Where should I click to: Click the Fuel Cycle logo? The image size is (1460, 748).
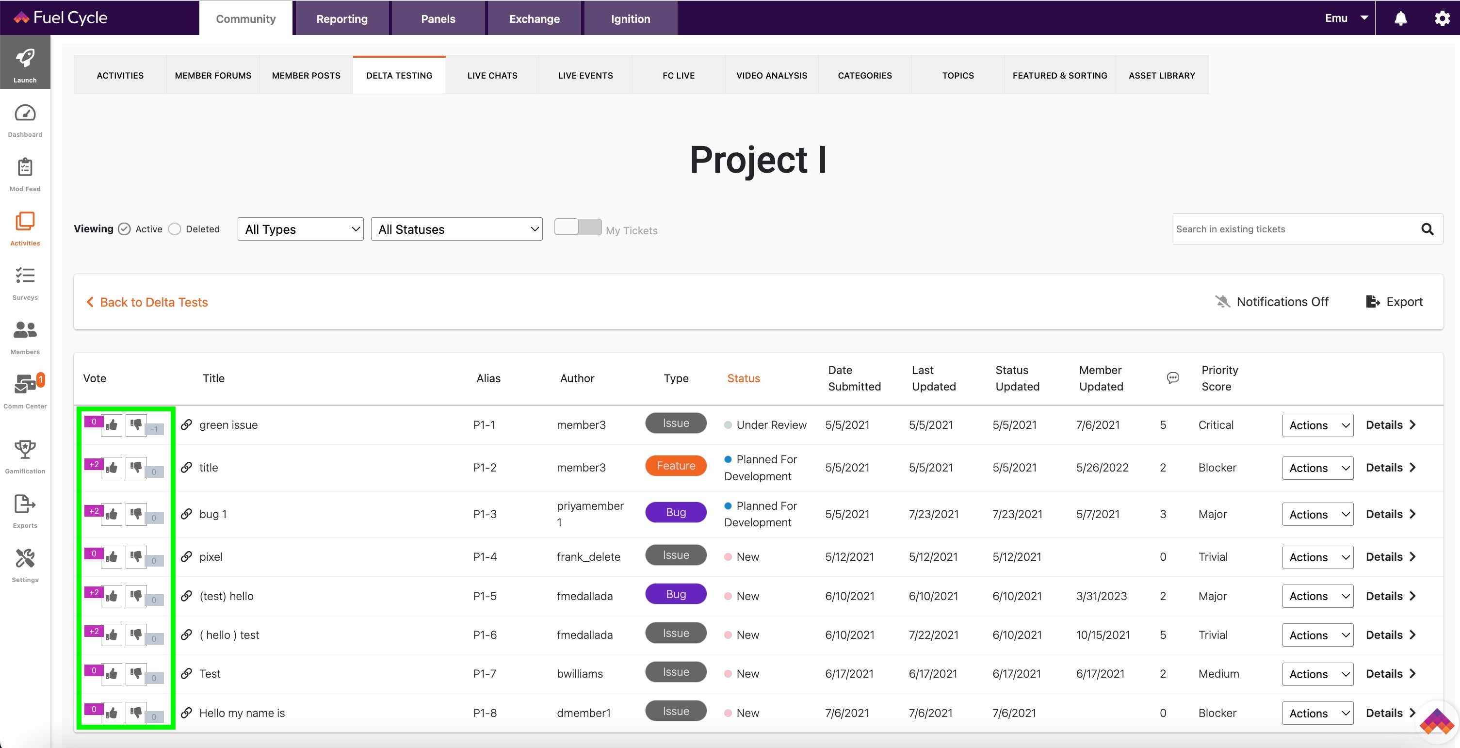tap(60, 17)
